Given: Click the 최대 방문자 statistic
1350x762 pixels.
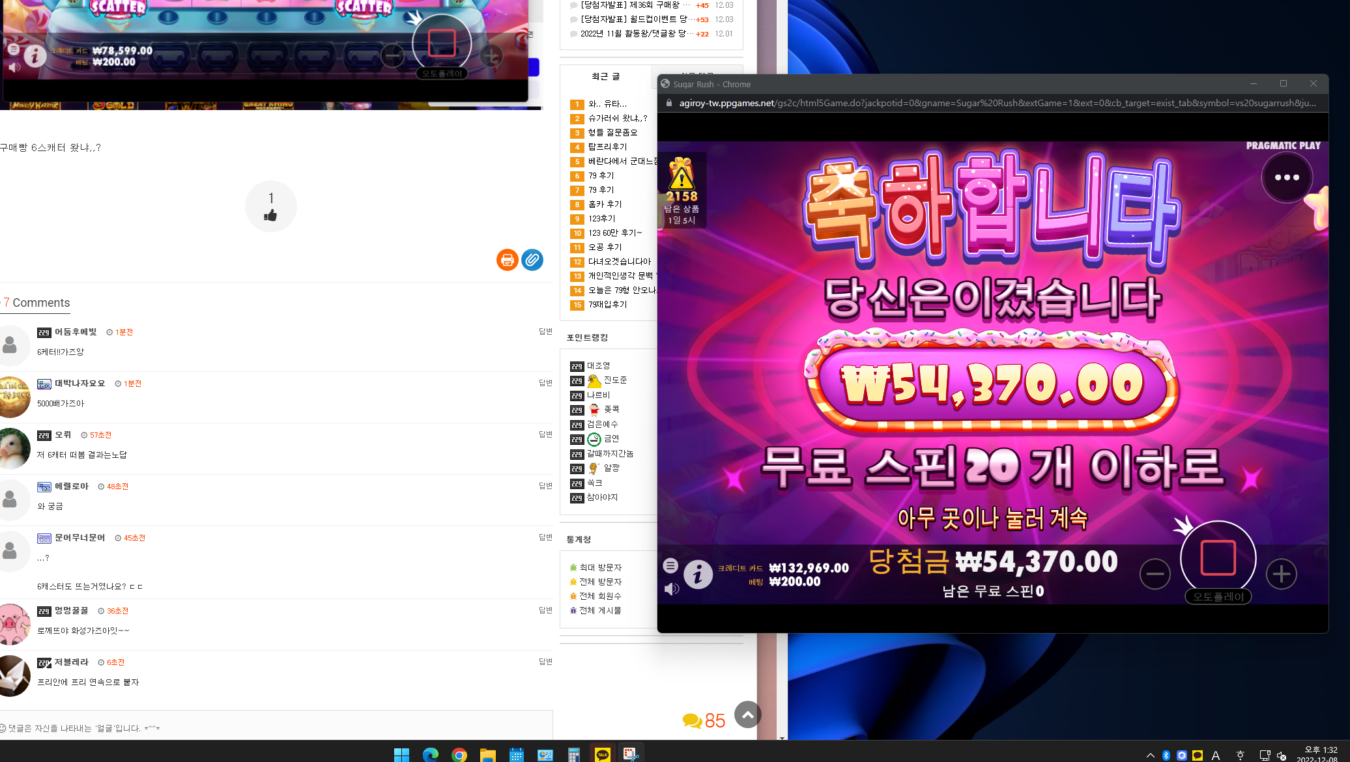Looking at the screenshot, I should click(600, 568).
